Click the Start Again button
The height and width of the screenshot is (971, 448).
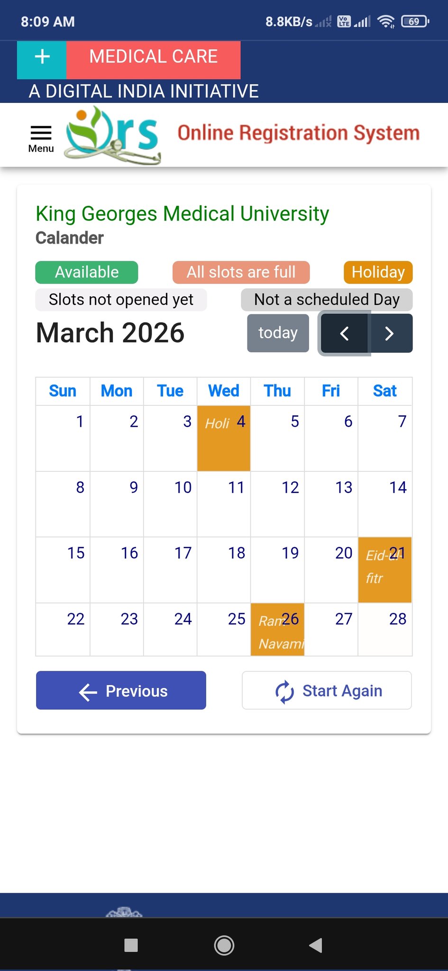pyautogui.click(x=327, y=690)
